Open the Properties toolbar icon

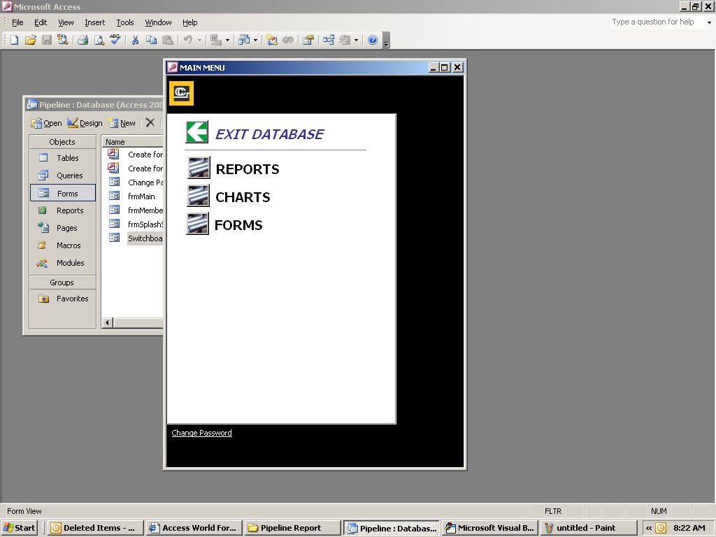coord(308,40)
